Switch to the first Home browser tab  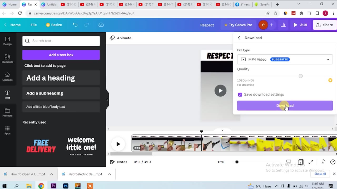pyautogui.click(x=10, y=4)
